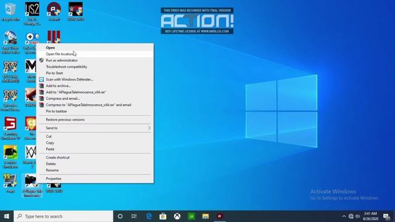Open the green app on taskbar

coord(191,216)
